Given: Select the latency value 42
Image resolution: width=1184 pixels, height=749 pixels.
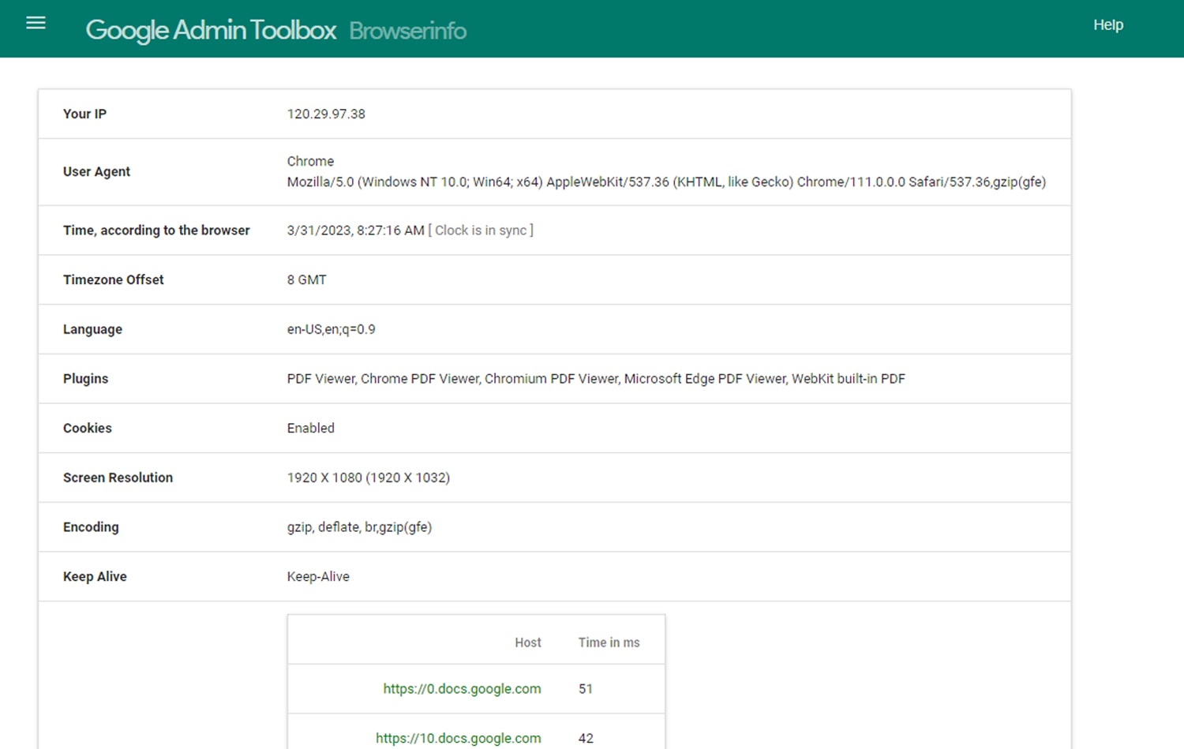Looking at the screenshot, I should coord(586,738).
